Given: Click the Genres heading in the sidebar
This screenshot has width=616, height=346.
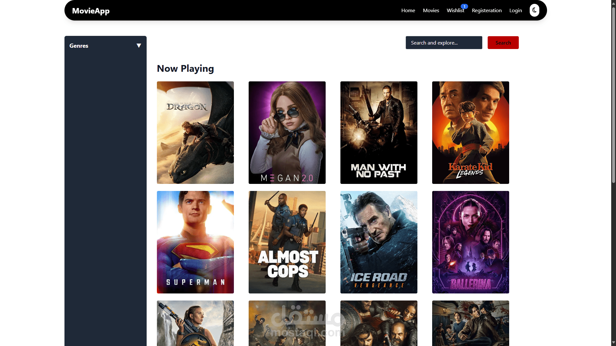Looking at the screenshot, I should coord(79,46).
